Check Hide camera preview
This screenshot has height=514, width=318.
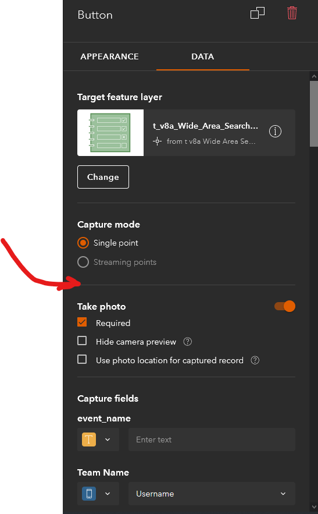[82, 341]
